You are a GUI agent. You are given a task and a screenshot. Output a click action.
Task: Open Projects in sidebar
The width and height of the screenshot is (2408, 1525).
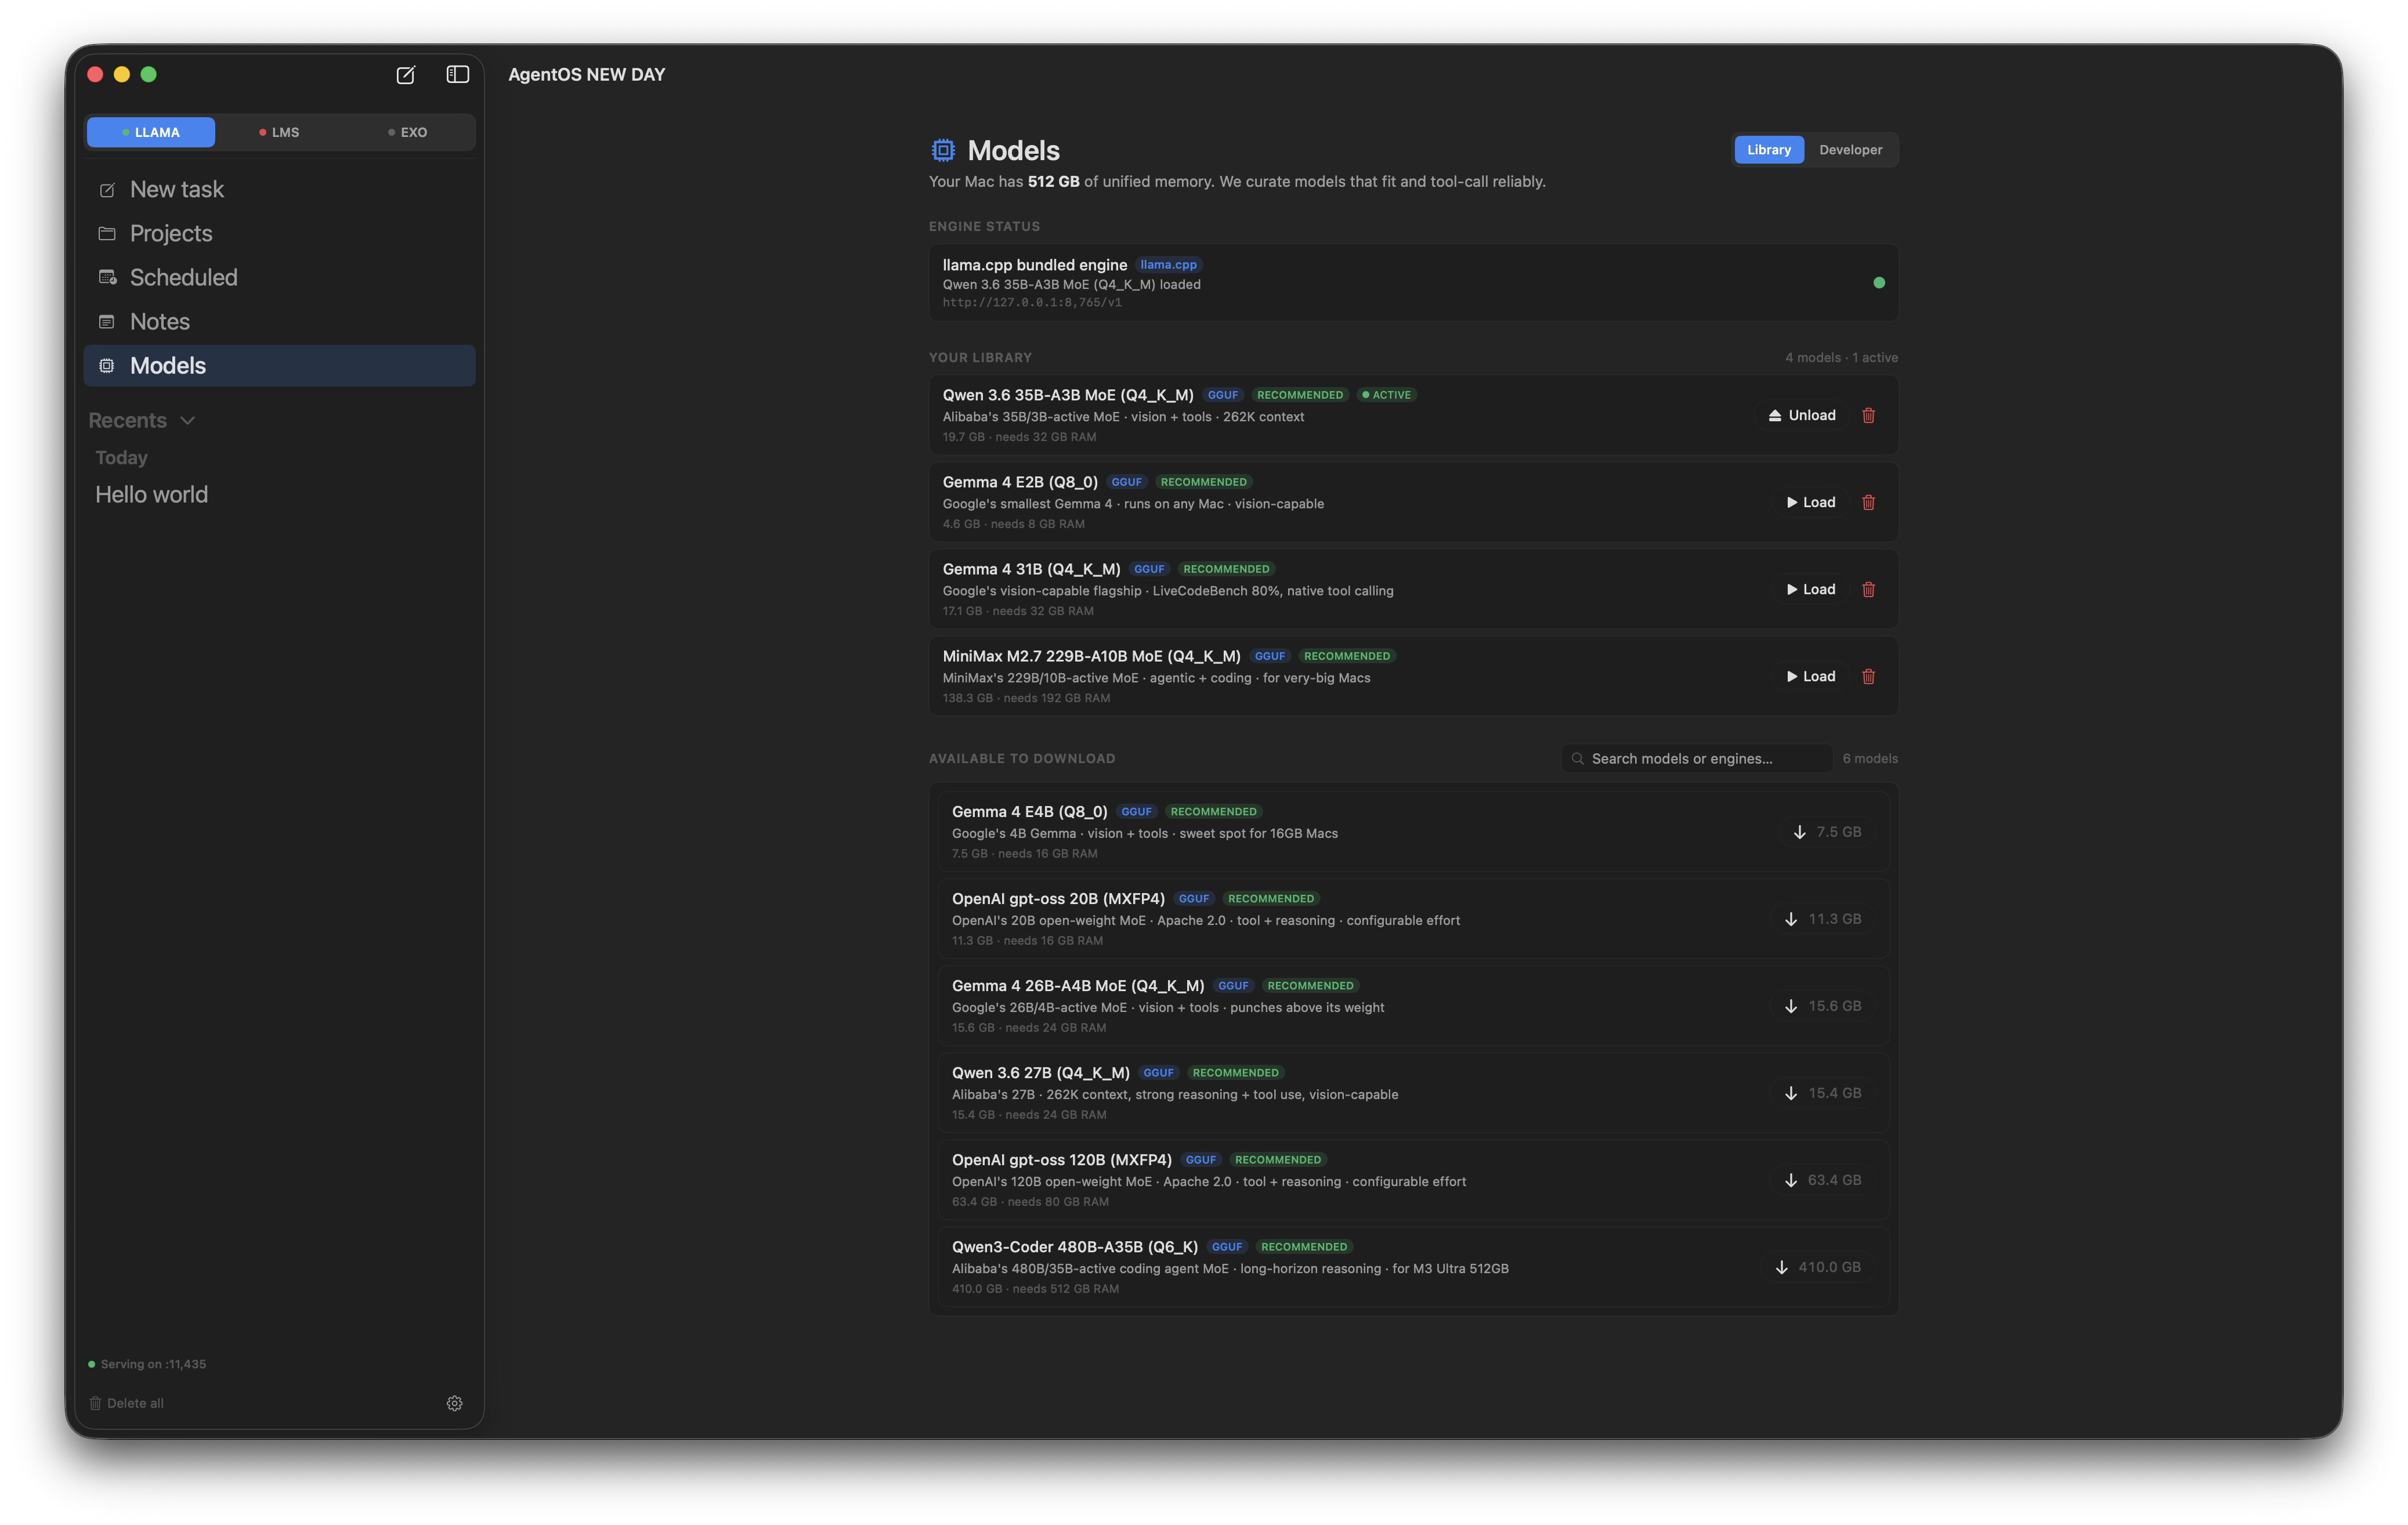[279, 233]
